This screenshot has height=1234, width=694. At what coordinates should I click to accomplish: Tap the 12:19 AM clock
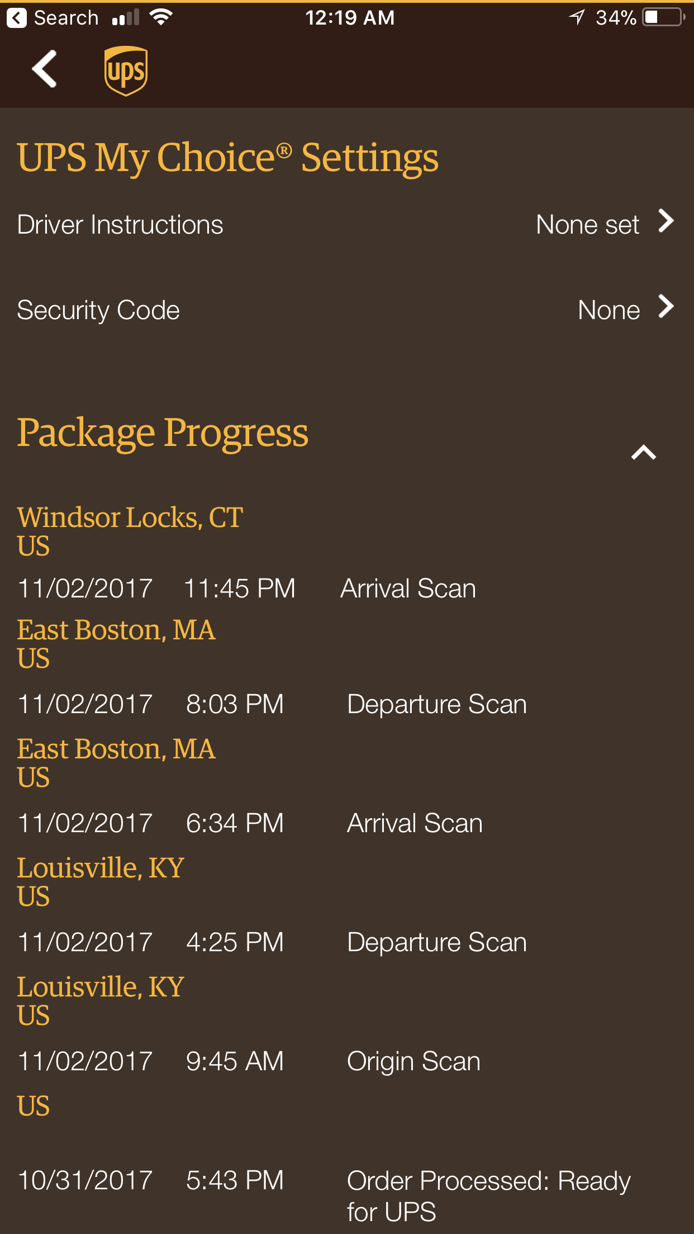tap(350, 18)
